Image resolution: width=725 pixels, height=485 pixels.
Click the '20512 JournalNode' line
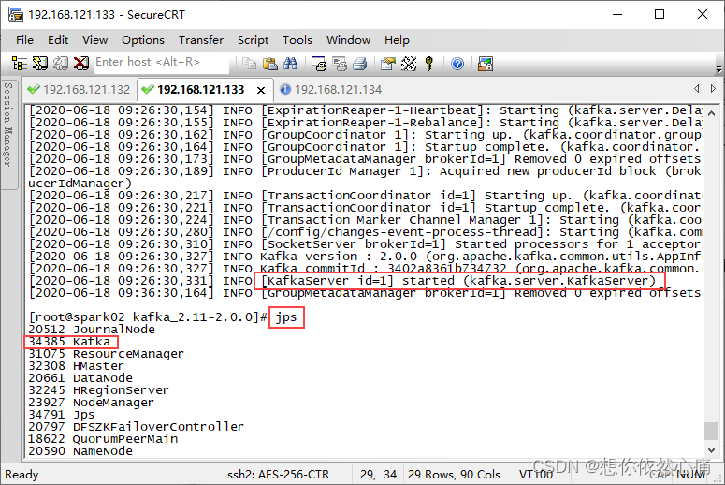[x=92, y=330]
